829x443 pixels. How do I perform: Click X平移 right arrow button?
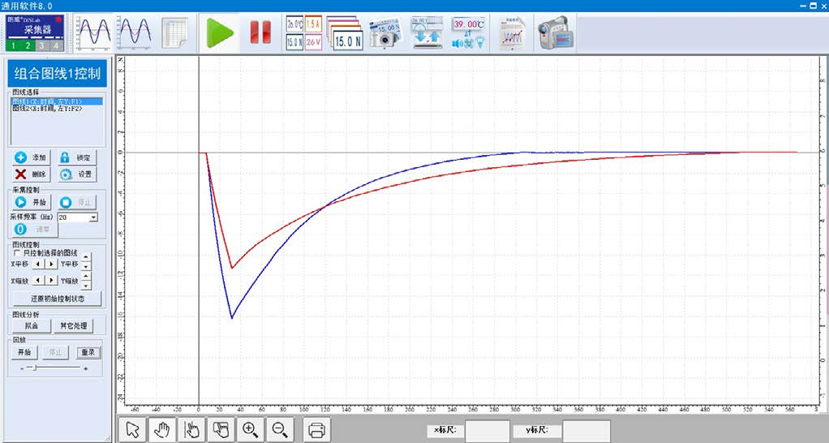51,264
